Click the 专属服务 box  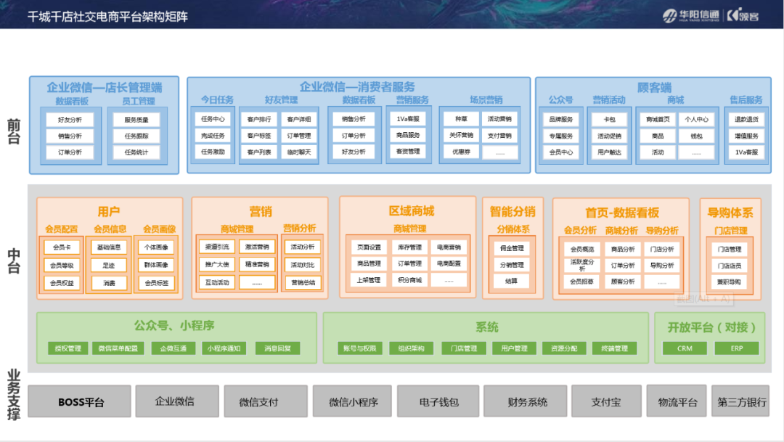561,136
